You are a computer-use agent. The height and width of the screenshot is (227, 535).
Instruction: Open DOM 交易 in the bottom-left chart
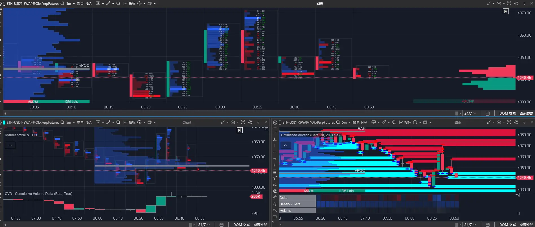point(242,225)
